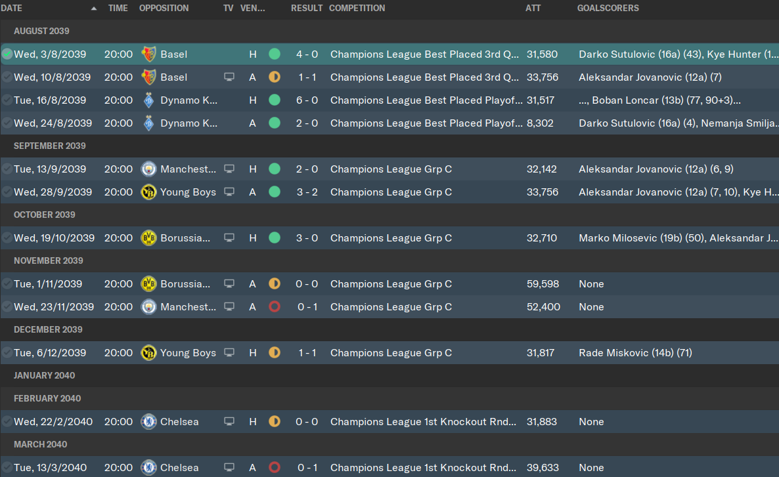Click the Young Boys badge on 28/9/2039

(x=148, y=192)
